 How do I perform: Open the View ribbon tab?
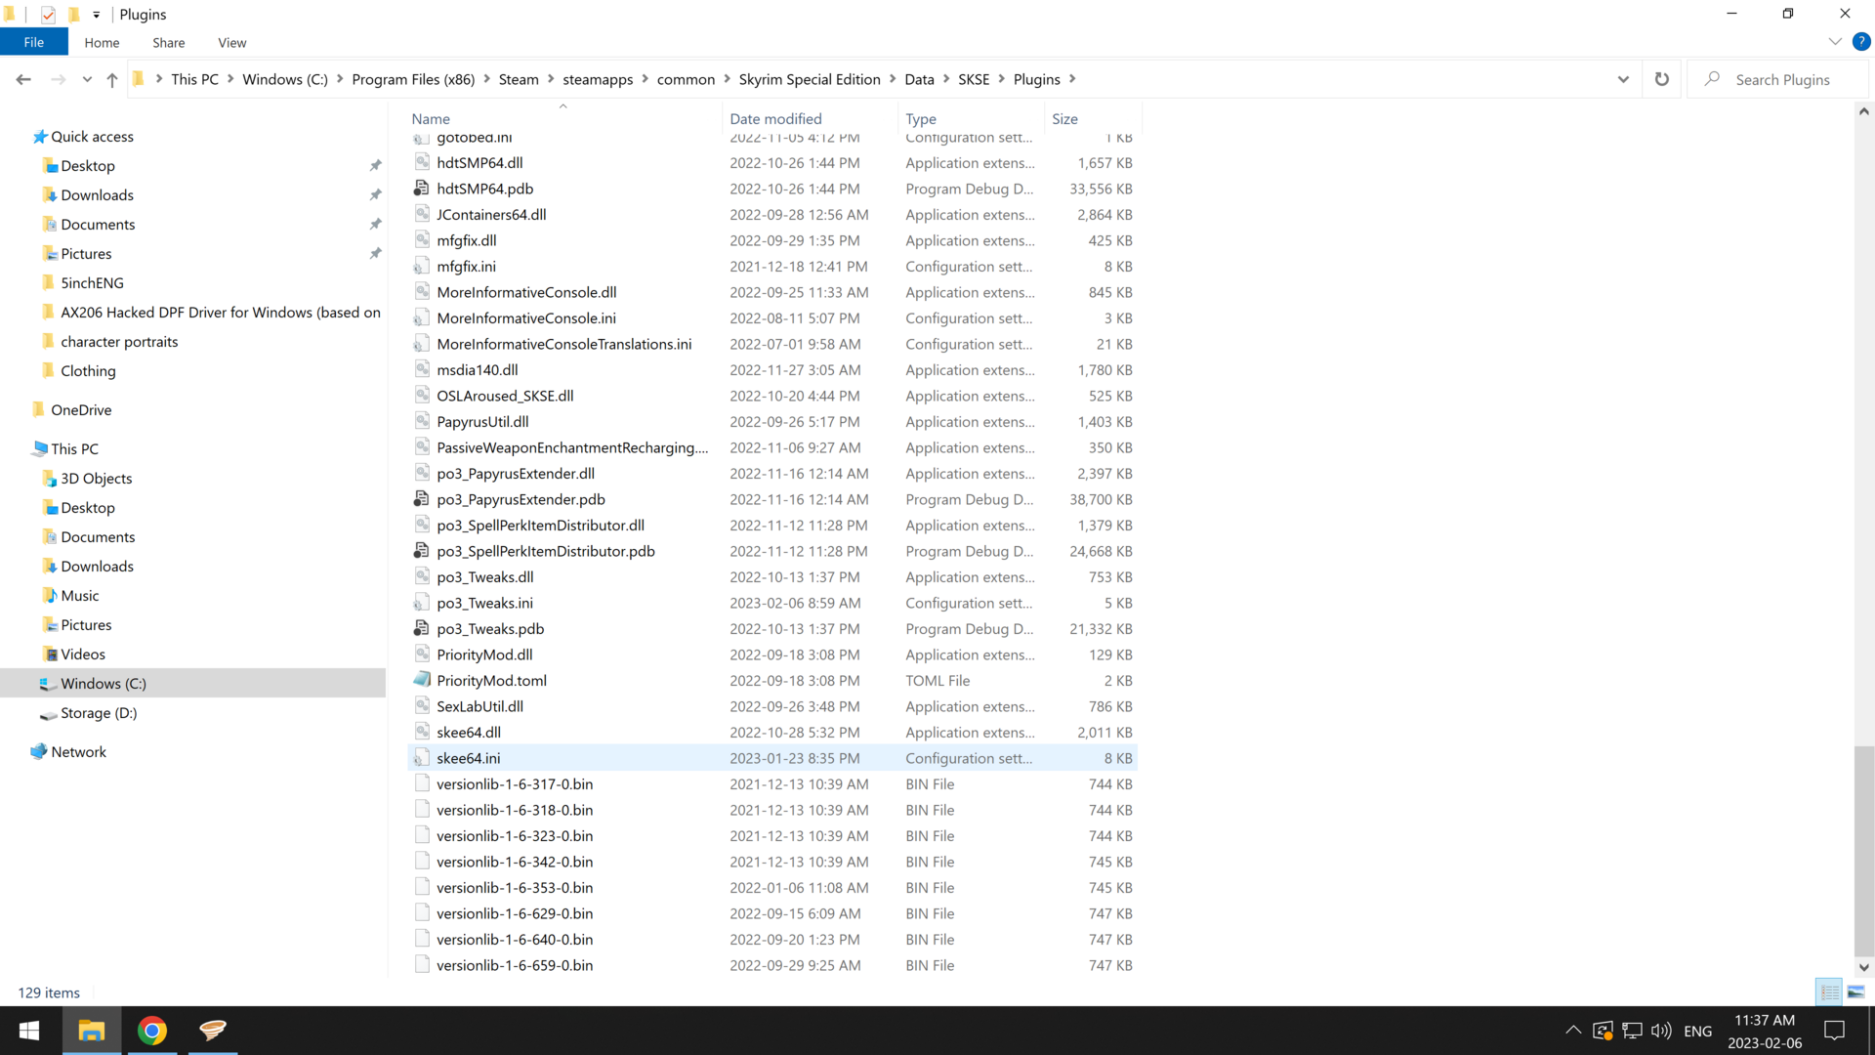pos(232,43)
